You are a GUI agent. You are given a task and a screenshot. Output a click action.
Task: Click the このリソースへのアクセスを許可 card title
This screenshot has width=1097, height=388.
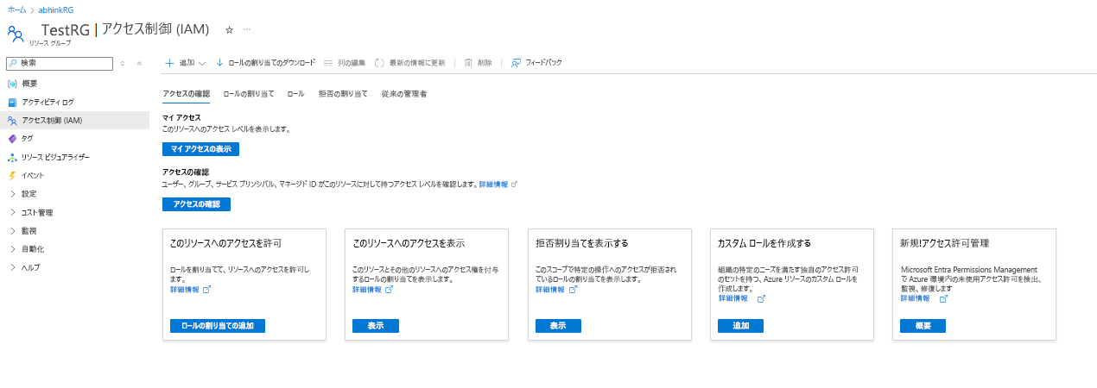coord(225,243)
